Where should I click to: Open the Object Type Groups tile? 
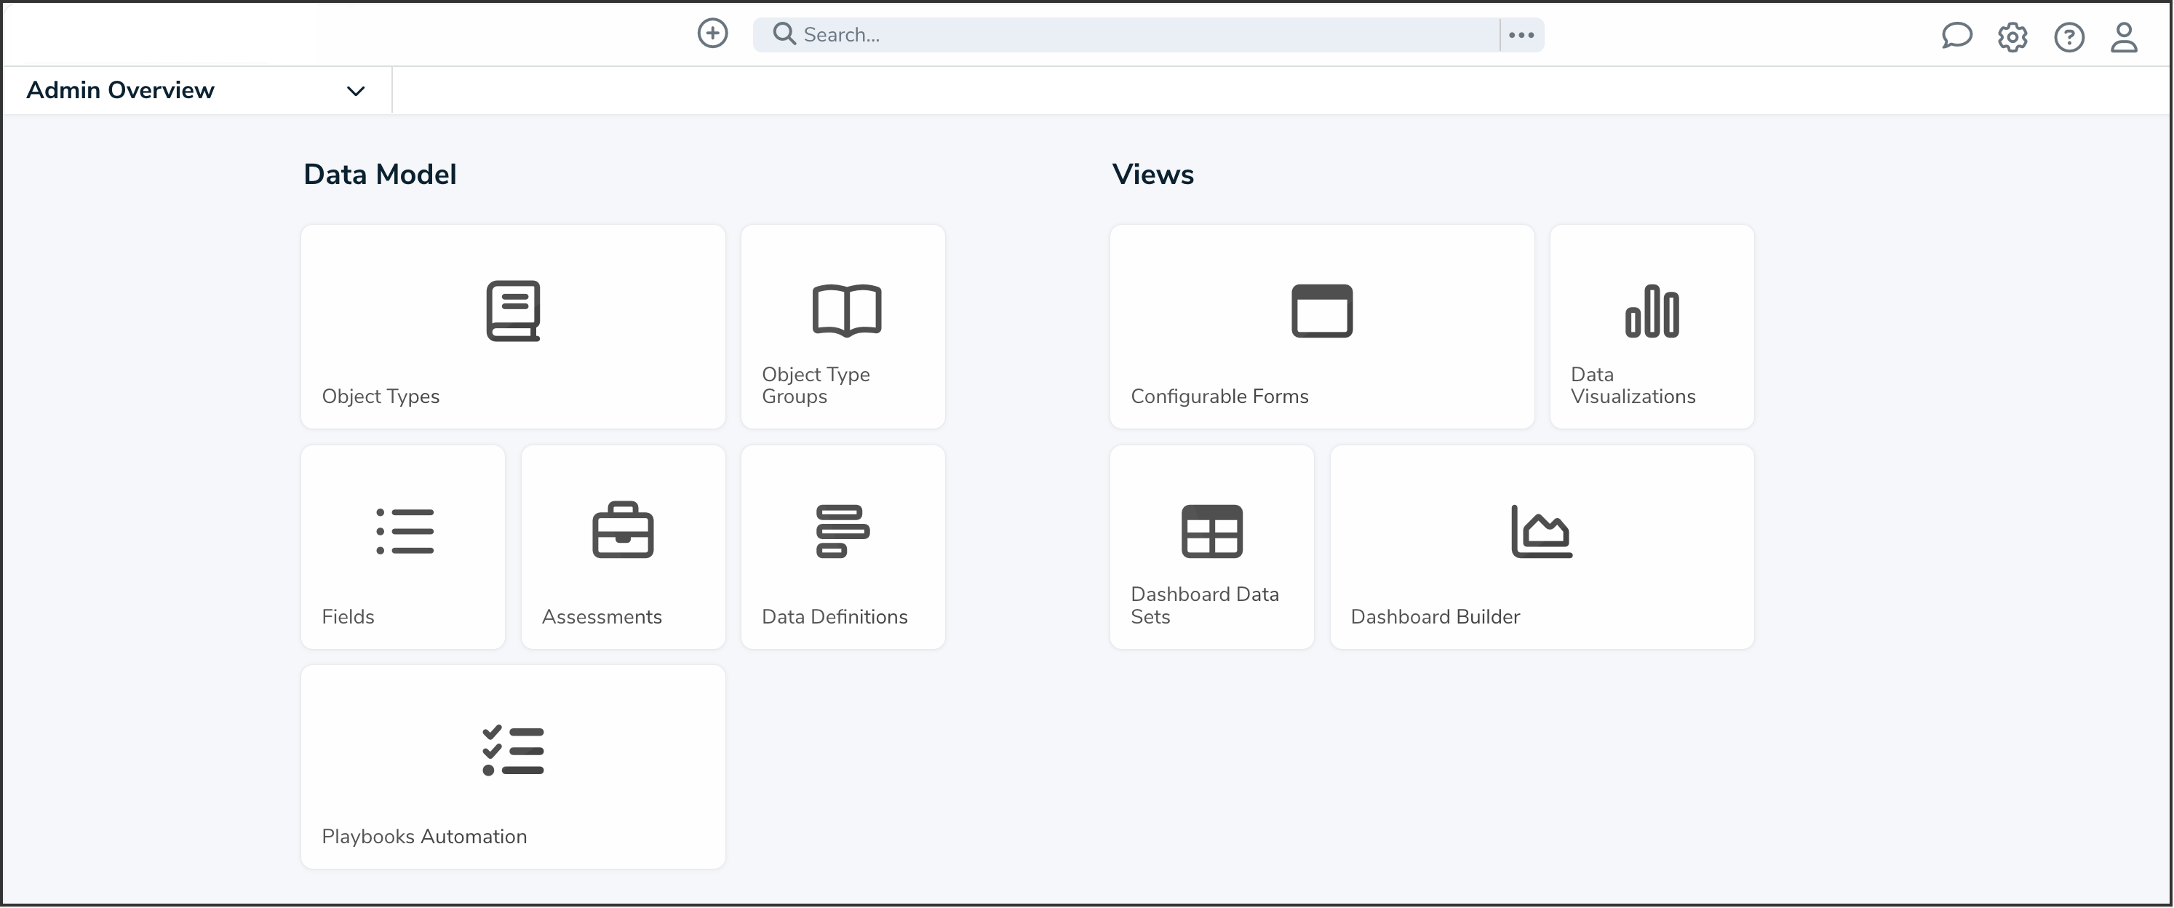(843, 327)
